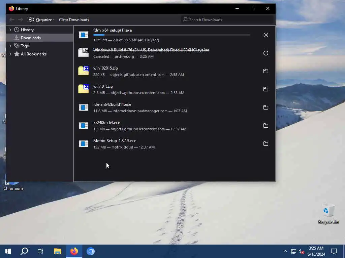Expand the All Bookmarks tree node

[10, 54]
